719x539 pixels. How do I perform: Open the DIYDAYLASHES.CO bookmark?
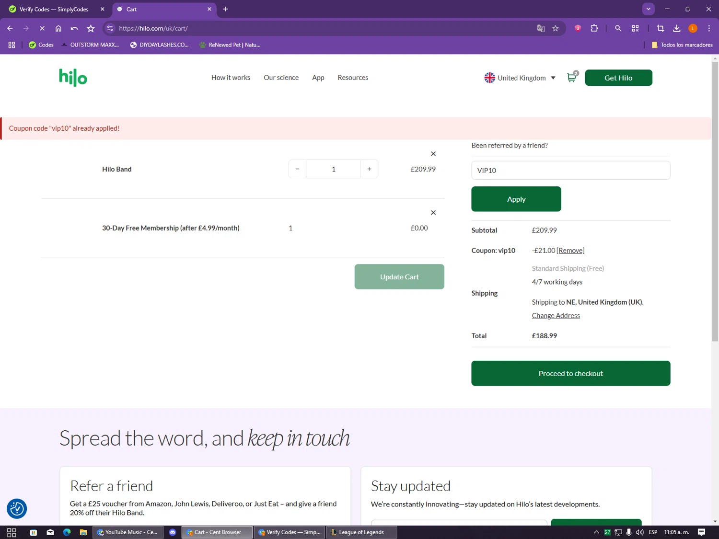(x=159, y=45)
